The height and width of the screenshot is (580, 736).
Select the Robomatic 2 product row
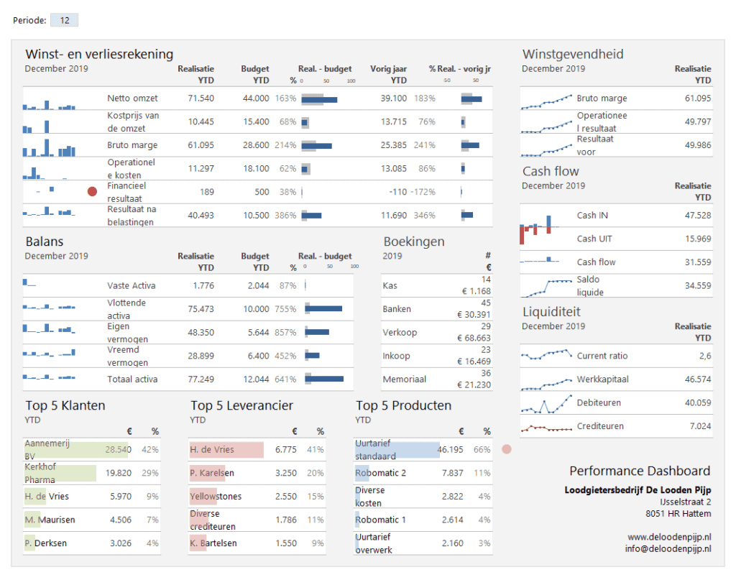tap(424, 473)
